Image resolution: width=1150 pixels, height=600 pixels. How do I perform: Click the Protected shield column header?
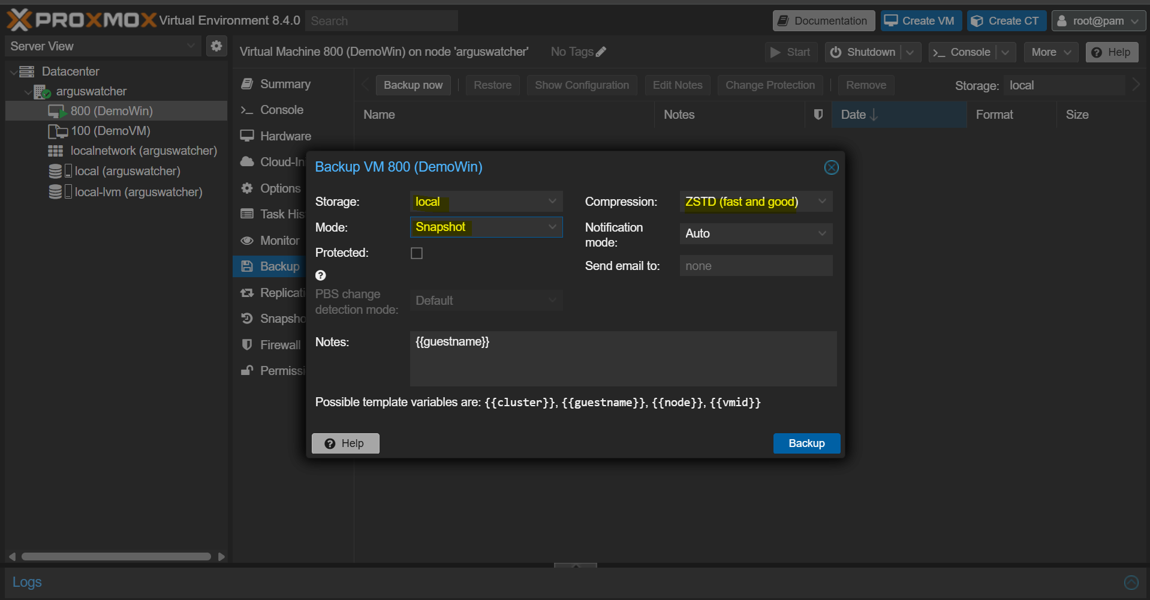pyautogui.click(x=818, y=115)
